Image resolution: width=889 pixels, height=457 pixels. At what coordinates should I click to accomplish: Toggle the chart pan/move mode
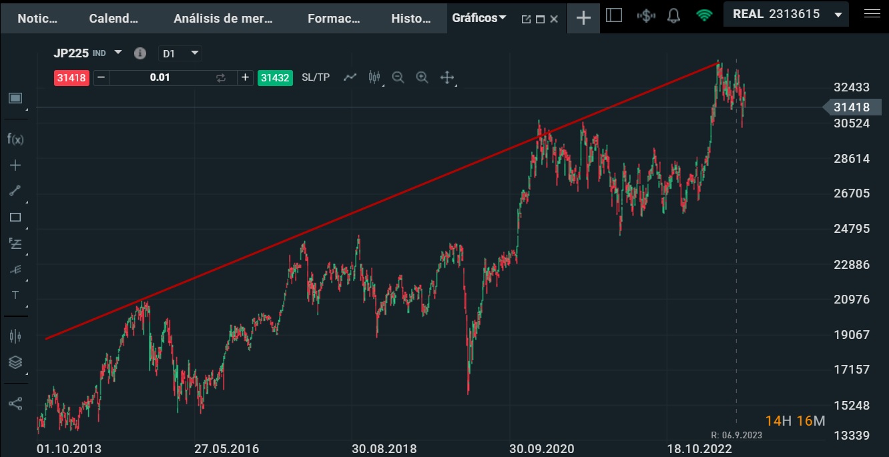coord(446,77)
